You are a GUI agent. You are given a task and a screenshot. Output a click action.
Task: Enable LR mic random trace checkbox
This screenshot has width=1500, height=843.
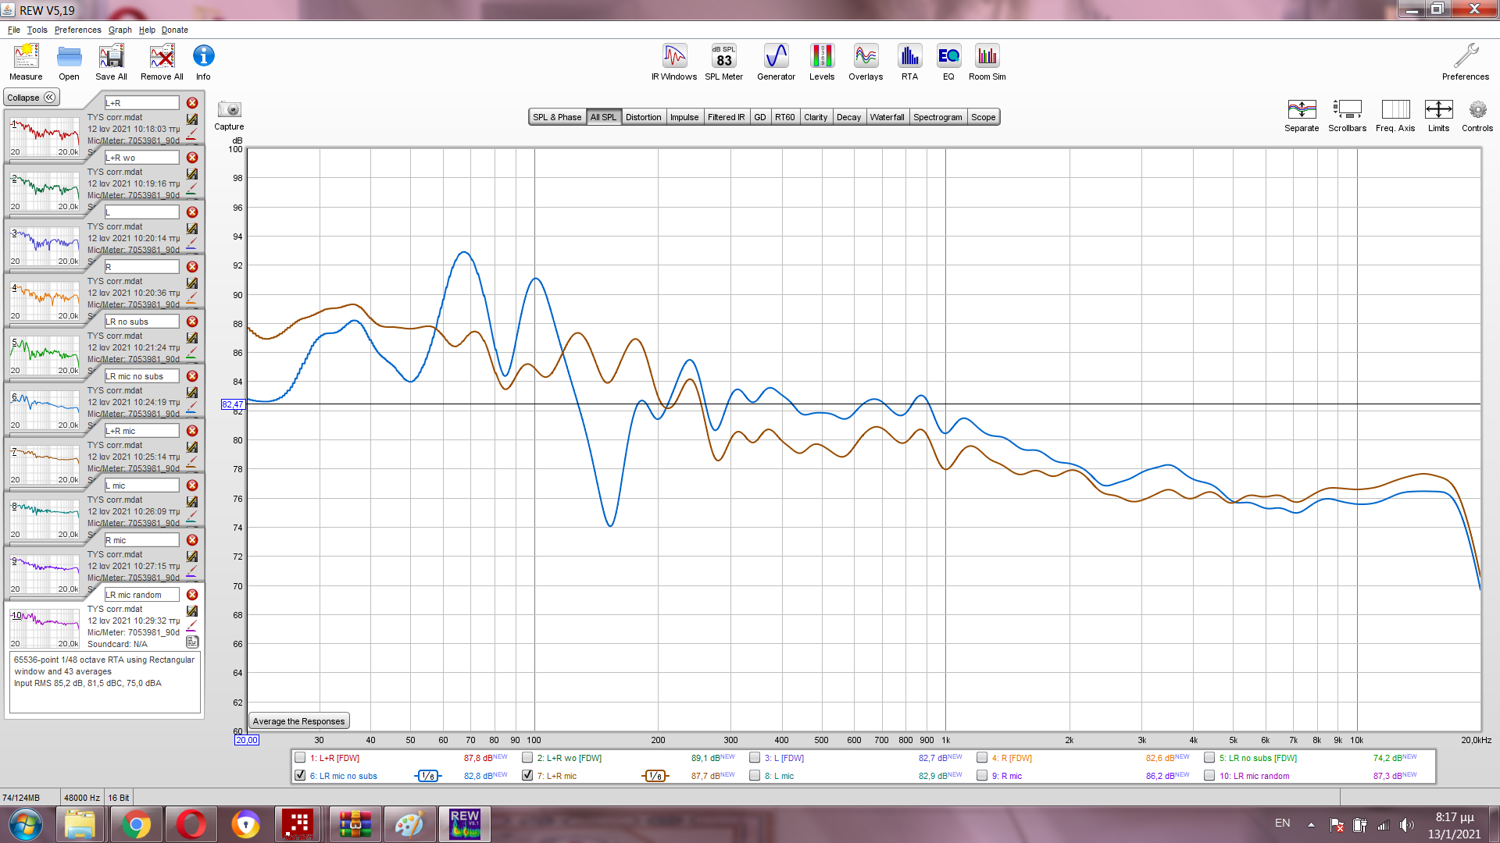(x=1209, y=775)
